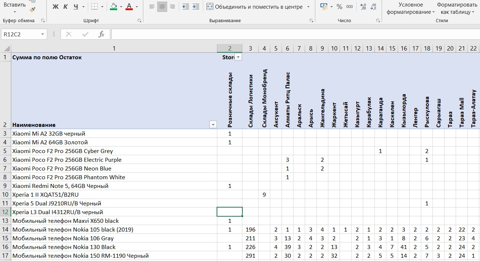Click cell Сумма по полю Остаток
The height and width of the screenshot is (261, 480).
click(114, 57)
